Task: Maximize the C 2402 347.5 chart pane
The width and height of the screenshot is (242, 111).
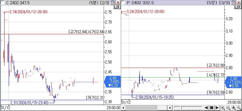Action: click(x=113, y=3)
